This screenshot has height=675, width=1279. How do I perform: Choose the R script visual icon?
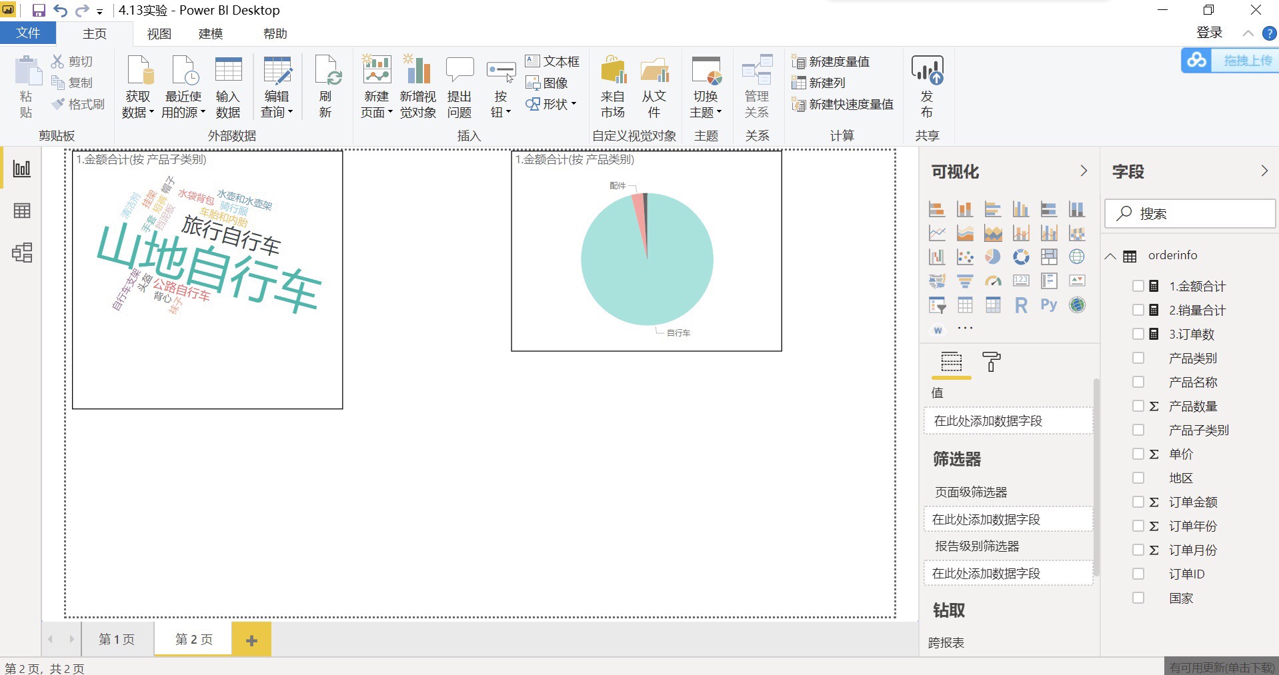coord(1021,305)
